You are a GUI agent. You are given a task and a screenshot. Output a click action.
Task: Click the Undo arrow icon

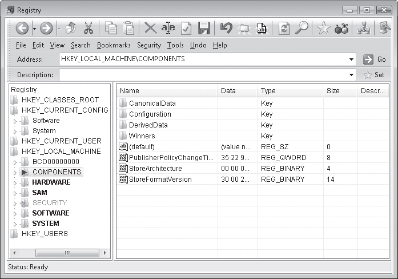point(226,28)
